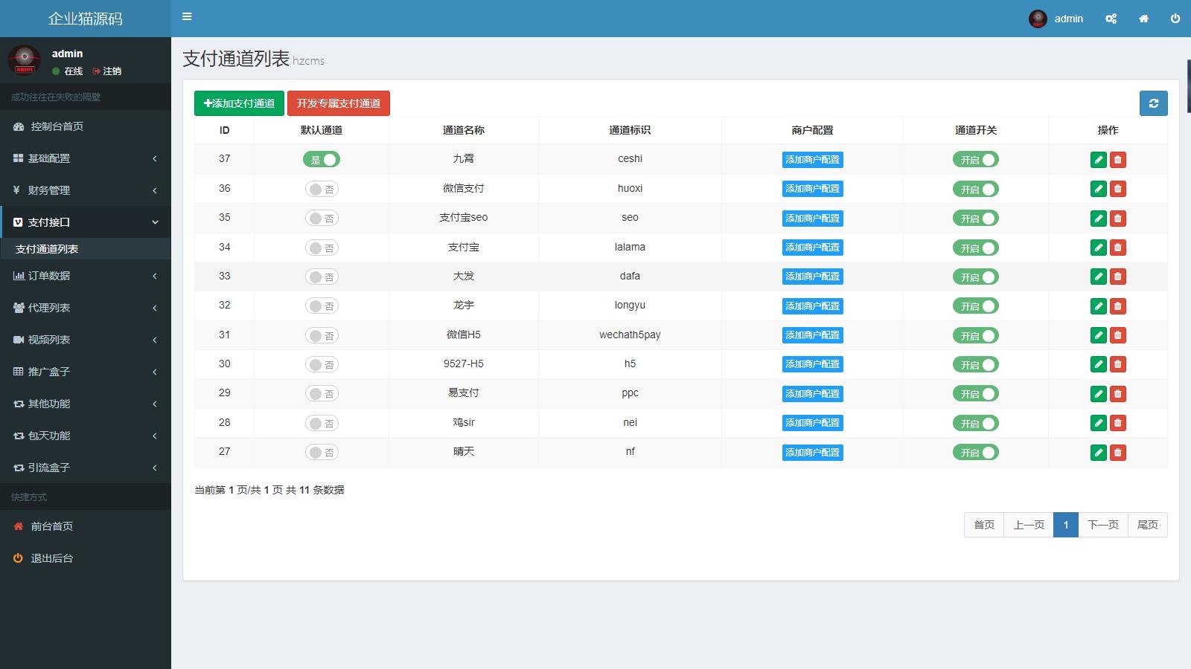Set 支付宝 as the default channel
Viewport: 1191px width, 669px height.
pyautogui.click(x=322, y=248)
